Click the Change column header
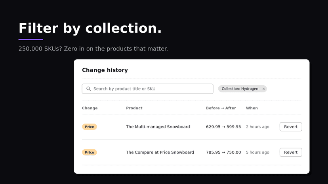 click(90, 108)
